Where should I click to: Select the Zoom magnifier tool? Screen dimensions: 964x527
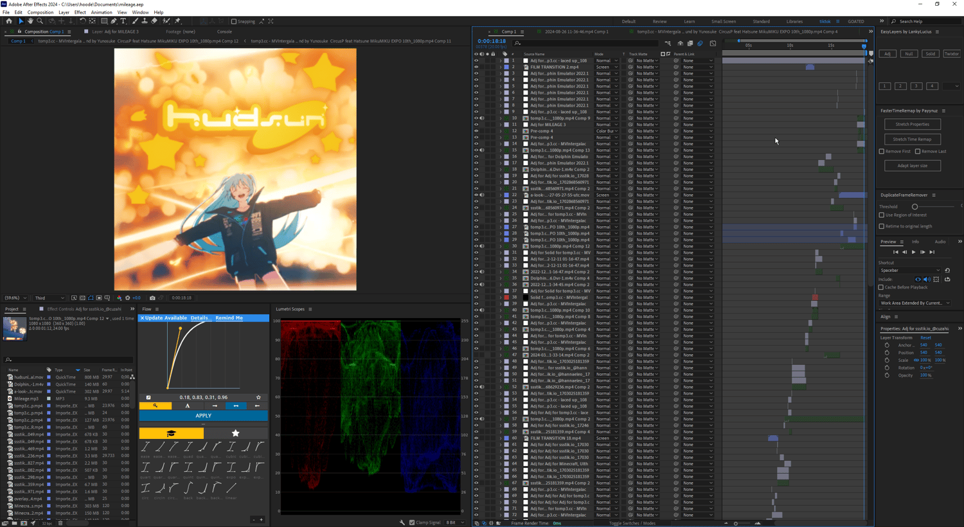tap(40, 21)
